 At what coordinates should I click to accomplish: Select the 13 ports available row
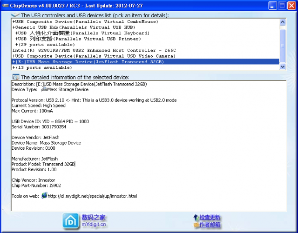click(x=145, y=67)
